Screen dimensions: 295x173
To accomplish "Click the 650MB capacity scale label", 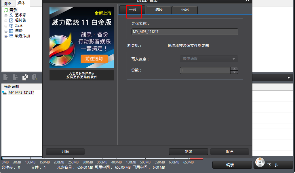I will (x=188, y=162).
